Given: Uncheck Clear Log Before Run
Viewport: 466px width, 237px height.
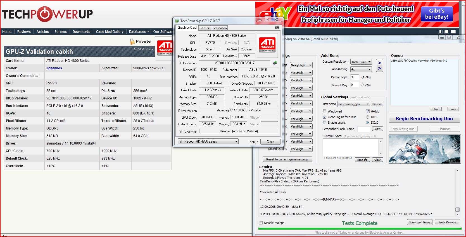Looking at the screenshot, I should click(x=324, y=117).
